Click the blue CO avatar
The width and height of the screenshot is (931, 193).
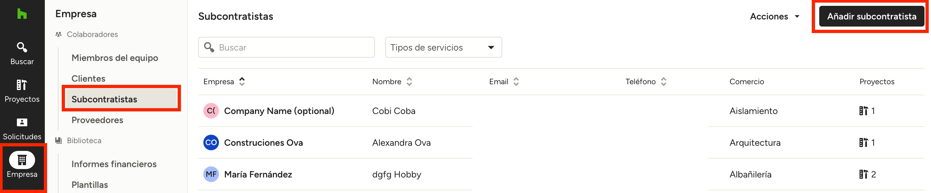point(211,142)
